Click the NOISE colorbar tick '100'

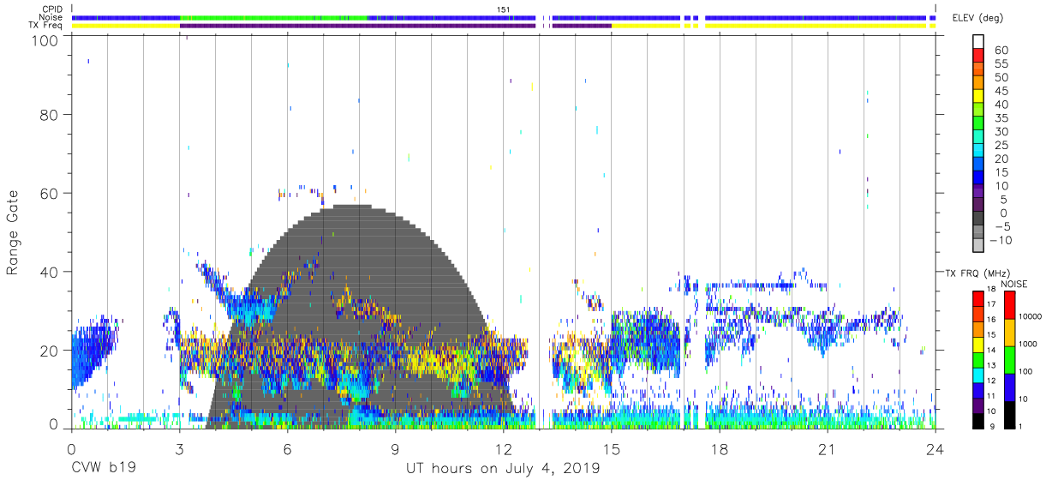pyautogui.click(x=1025, y=371)
